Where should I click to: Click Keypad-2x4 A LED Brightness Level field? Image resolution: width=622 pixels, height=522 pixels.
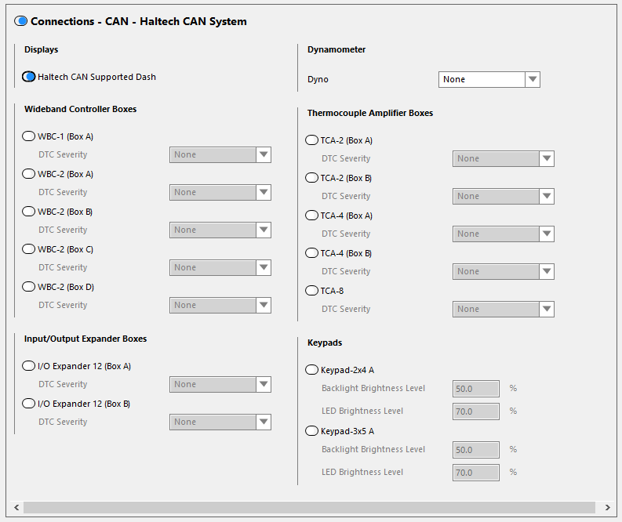coord(476,411)
